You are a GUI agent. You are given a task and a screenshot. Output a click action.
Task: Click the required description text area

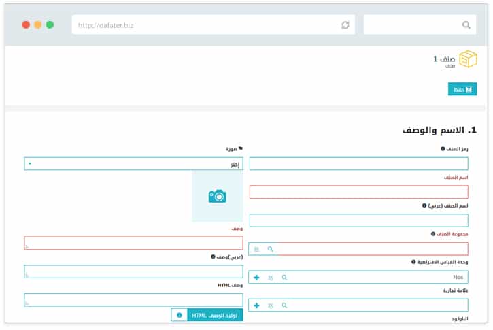[133, 243]
